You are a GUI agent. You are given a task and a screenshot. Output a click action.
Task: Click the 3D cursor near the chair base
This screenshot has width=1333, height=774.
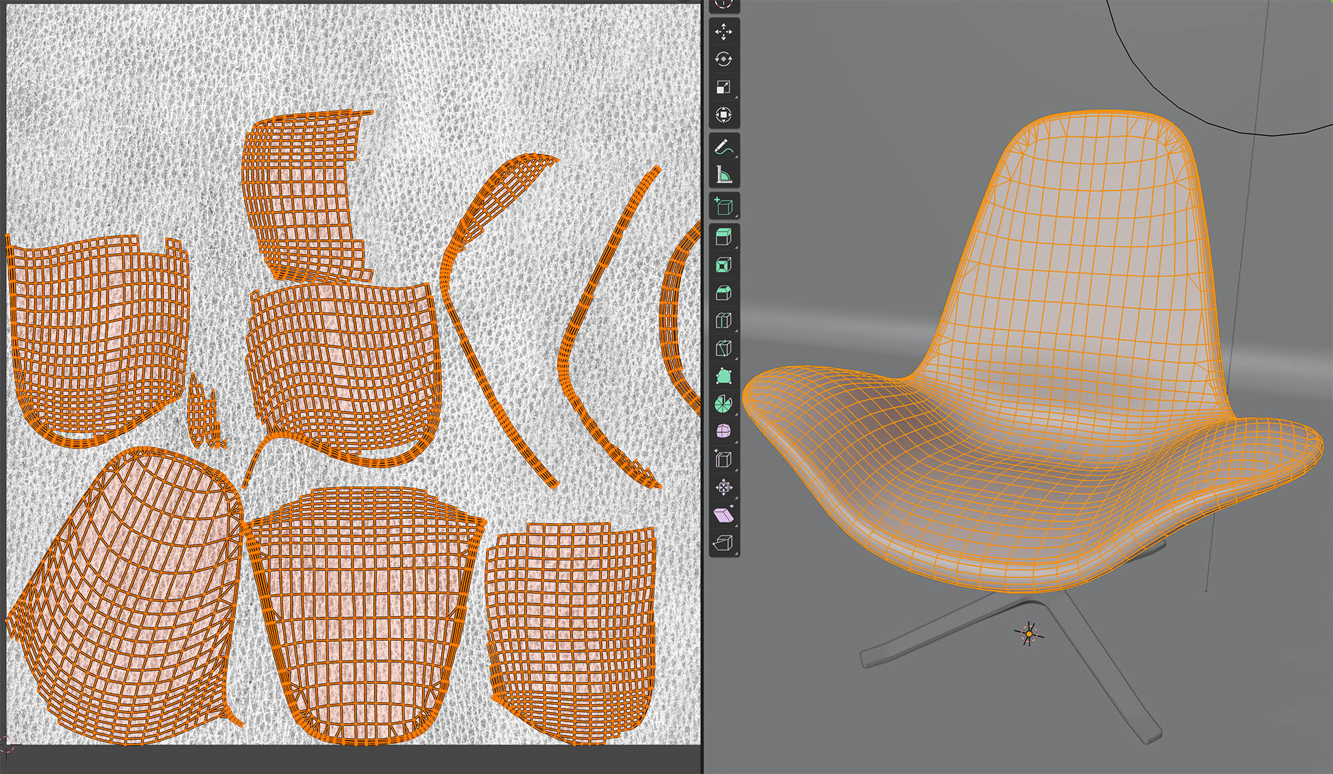coord(1028,634)
